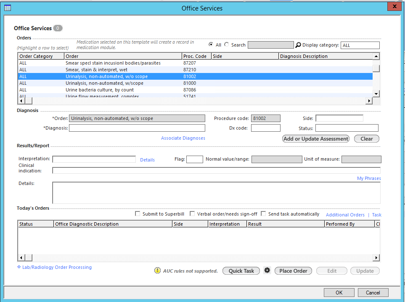Image resolution: width=405 pixels, height=302 pixels.
Task: Click the Side field in Diagnosis section
Action: click(x=339, y=118)
